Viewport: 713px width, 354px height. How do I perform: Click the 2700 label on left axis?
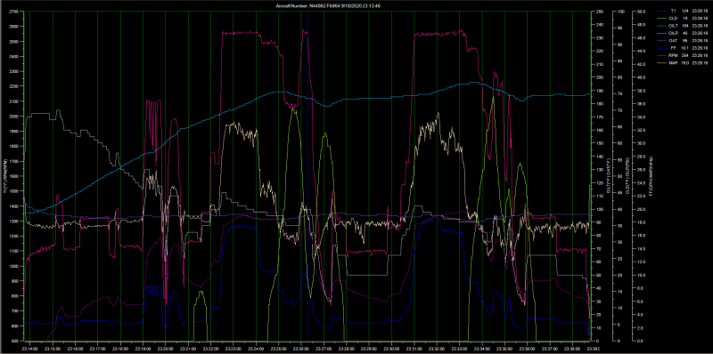tap(13, 12)
